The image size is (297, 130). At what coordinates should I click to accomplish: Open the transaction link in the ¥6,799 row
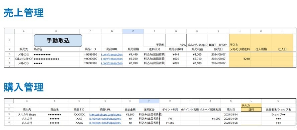(112, 59)
